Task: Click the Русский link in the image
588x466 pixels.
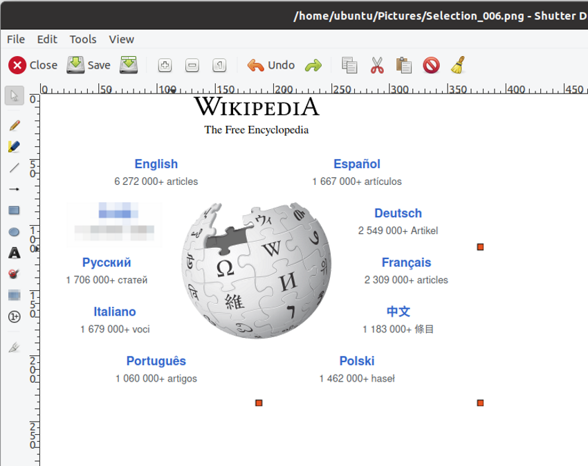Action: pos(107,262)
